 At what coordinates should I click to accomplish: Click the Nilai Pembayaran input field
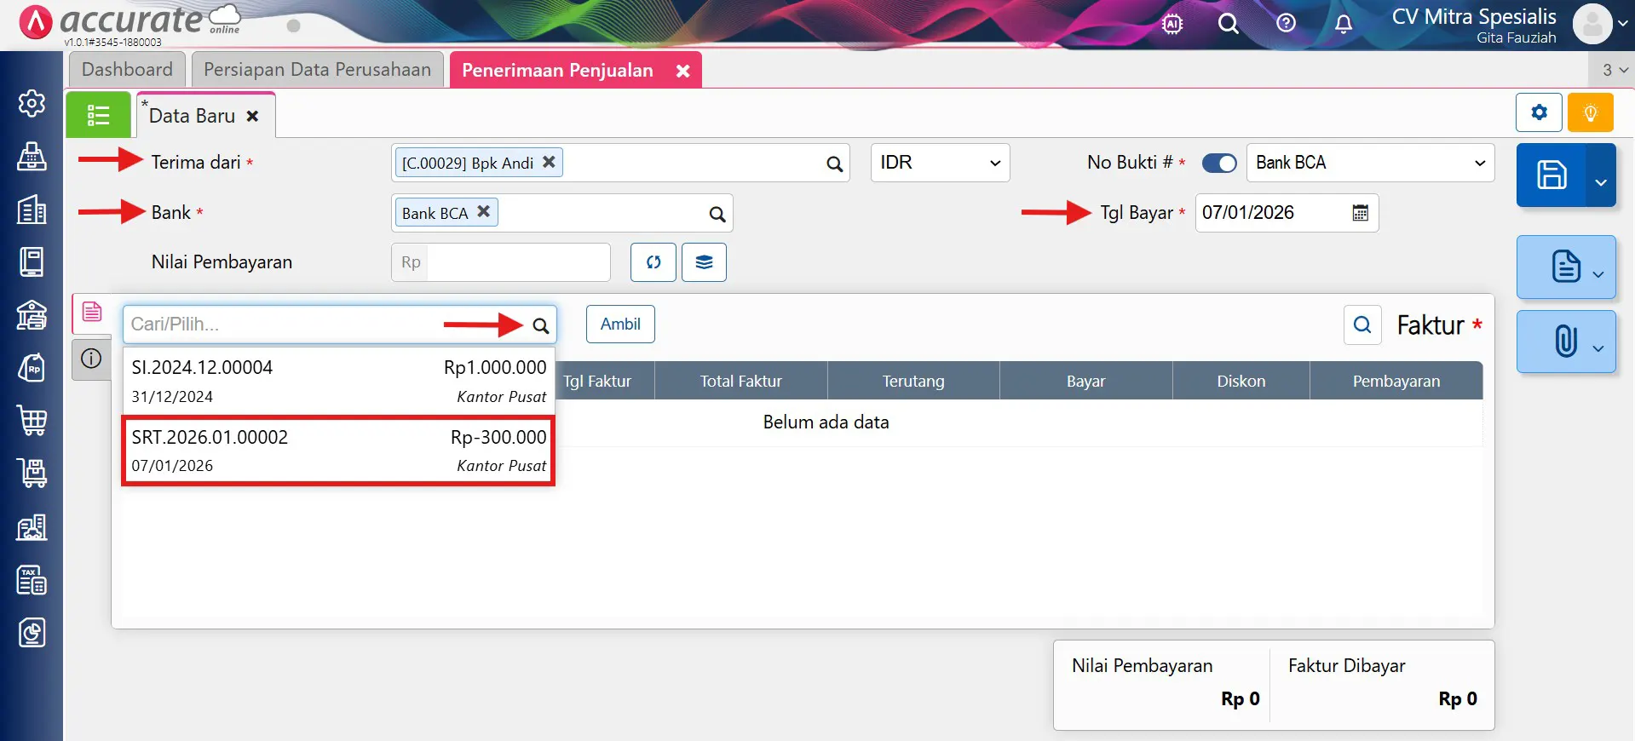point(517,262)
